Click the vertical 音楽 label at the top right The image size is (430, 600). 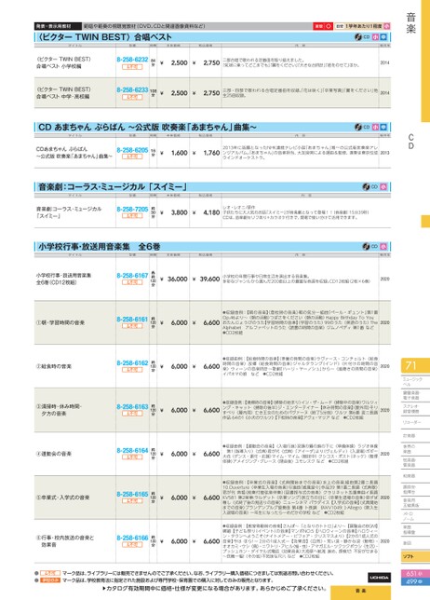(410, 23)
